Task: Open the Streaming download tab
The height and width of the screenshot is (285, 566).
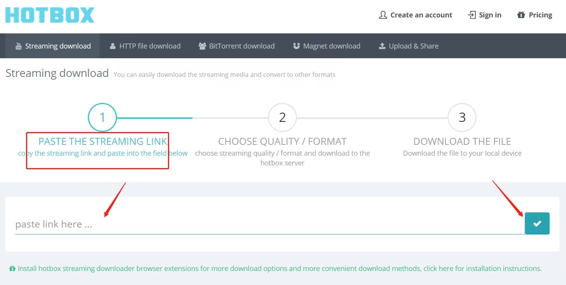Action: pyautogui.click(x=52, y=46)
